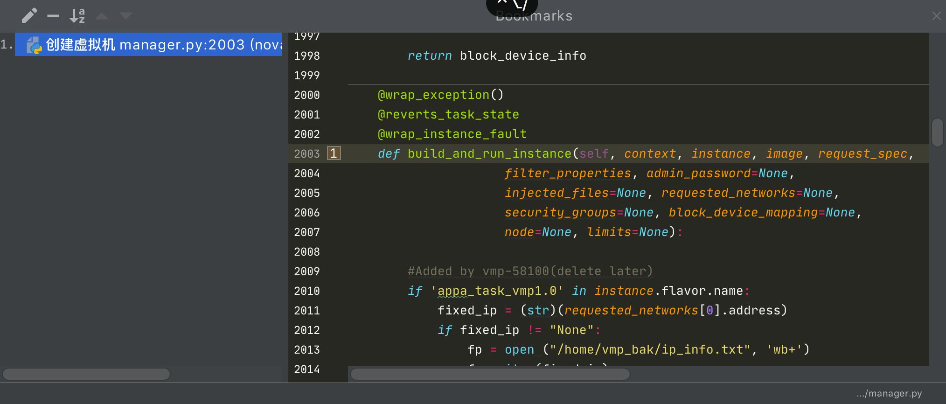Click @reverts_task_state decorator

tap(448, 114)
